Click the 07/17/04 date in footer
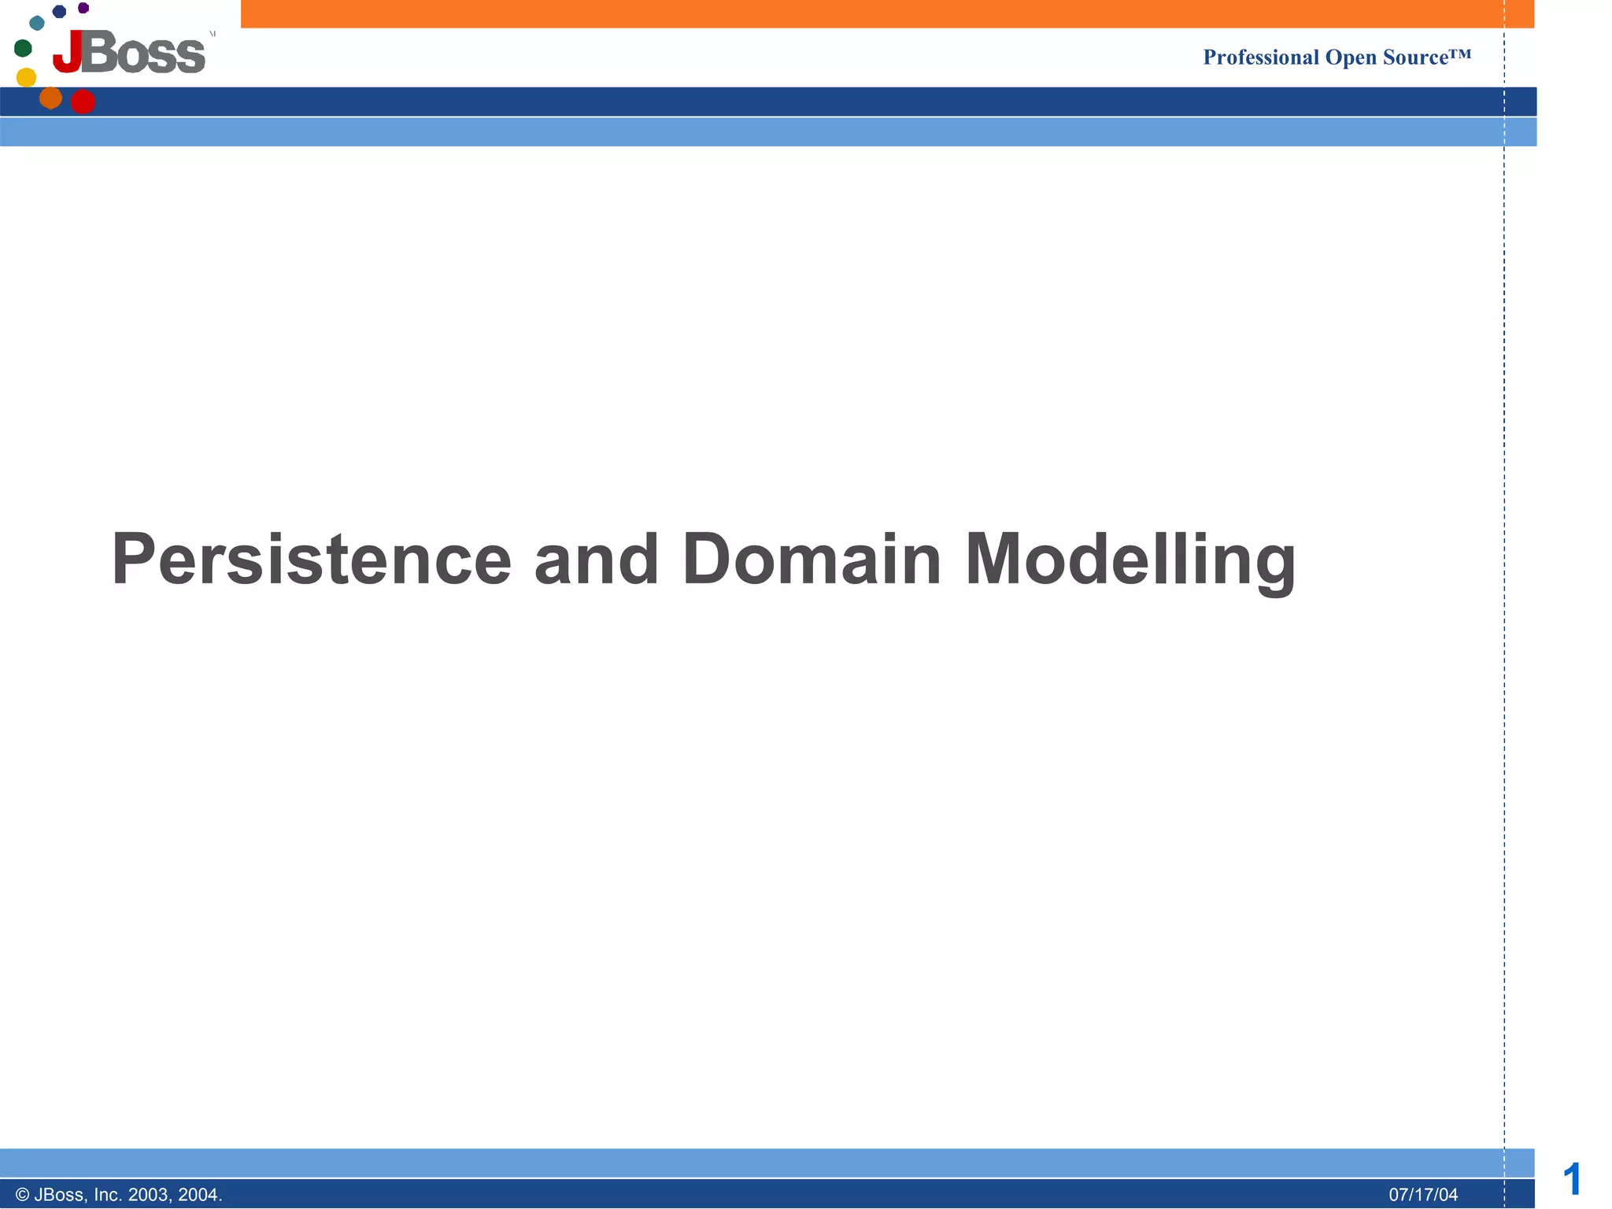The width and height of the screenshot is (1612, 1209). [1423, 1195]
